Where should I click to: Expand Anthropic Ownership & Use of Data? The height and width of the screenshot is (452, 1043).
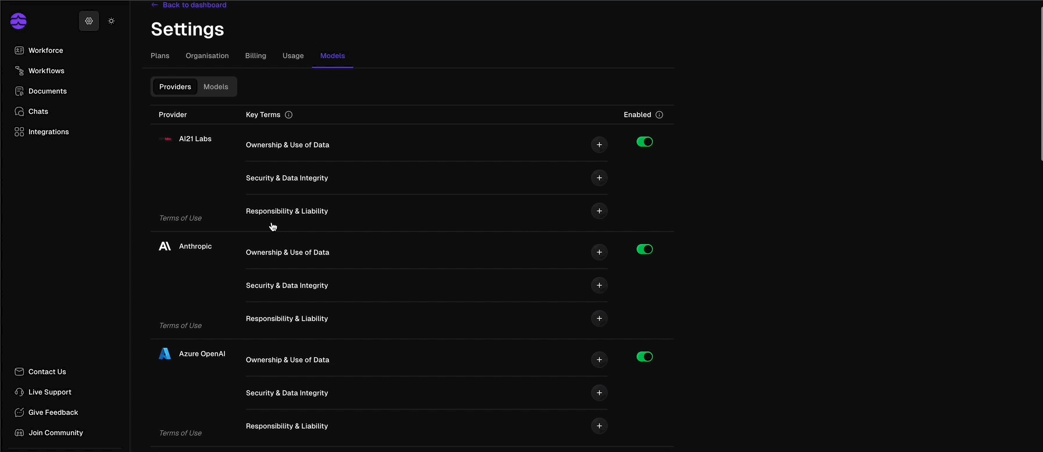599,252
